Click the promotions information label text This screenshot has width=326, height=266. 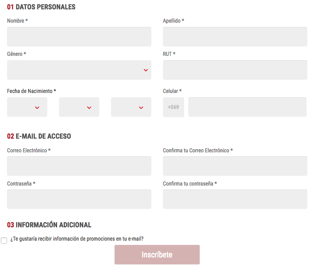pos(77,239)
